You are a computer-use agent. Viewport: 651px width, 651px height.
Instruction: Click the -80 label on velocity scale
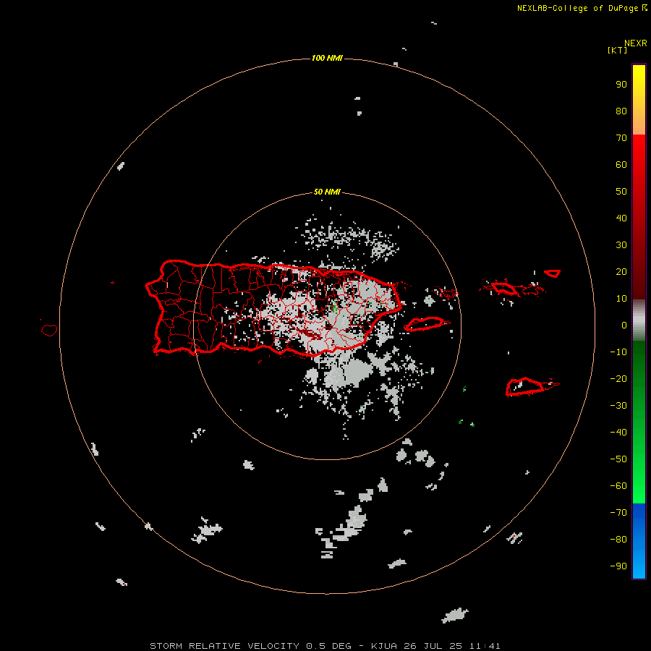tap(618, 540)
